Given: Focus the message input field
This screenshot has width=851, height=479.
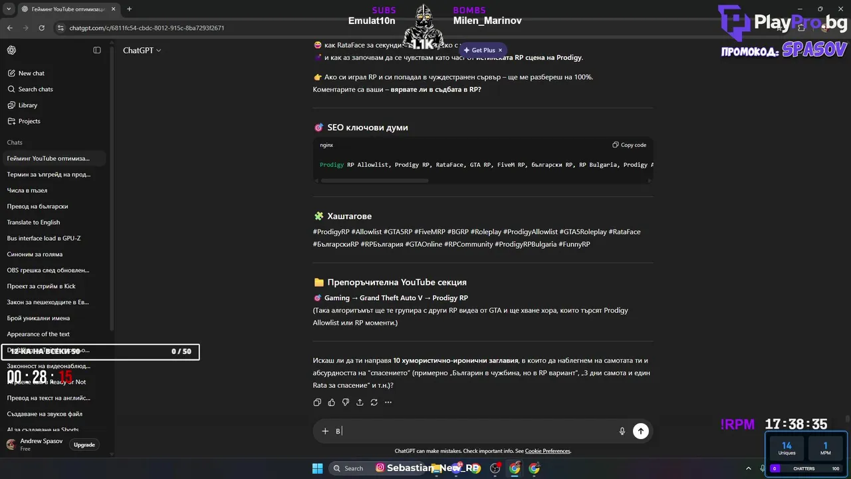Looking at the screenshot, I should coord(473,431).
